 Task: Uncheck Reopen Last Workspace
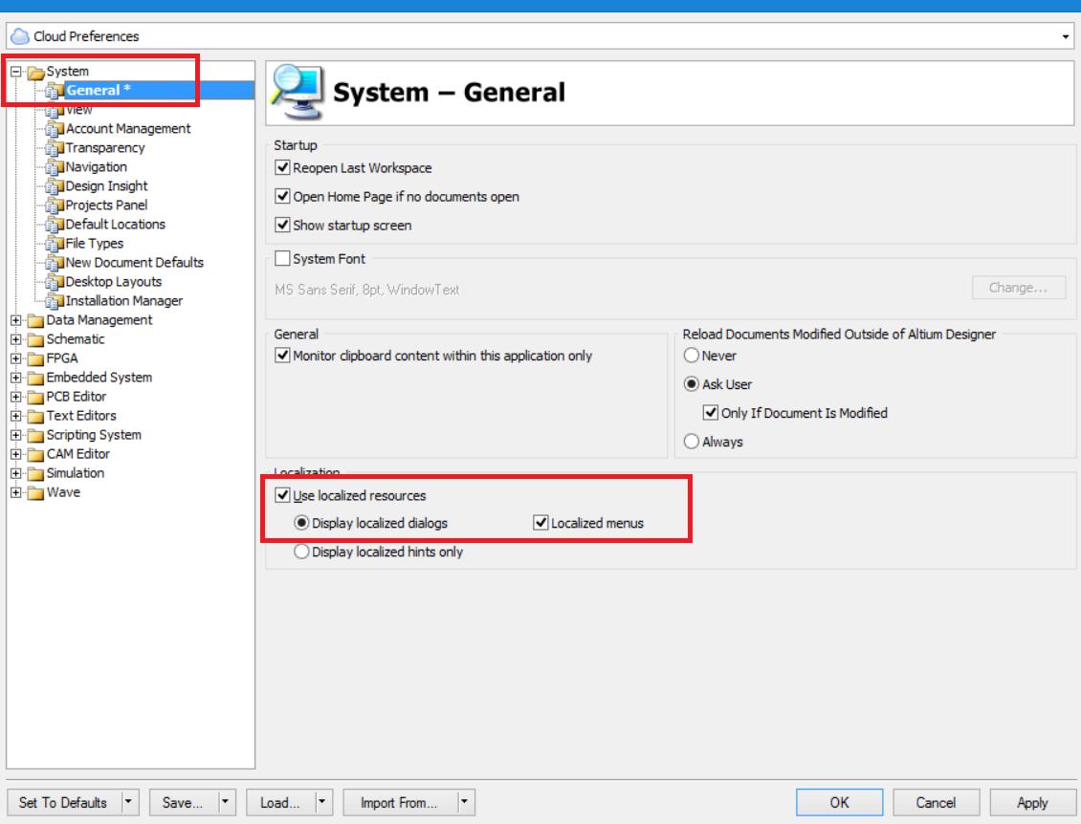[x=282, y=167]
